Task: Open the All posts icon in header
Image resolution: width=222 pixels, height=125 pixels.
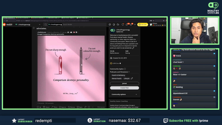Action: coord(114,25)
